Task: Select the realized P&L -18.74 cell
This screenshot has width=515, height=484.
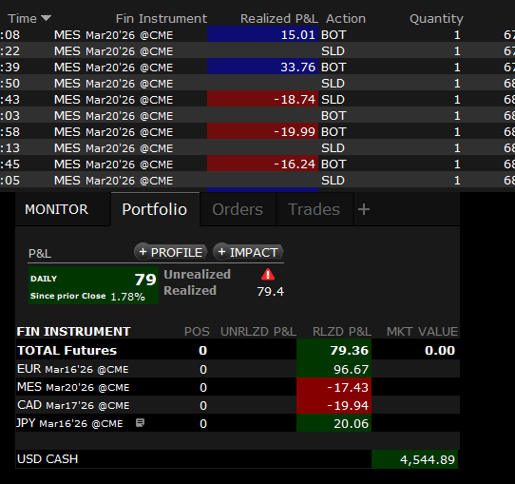Action: pos(263,99)
